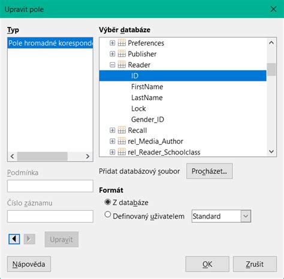284x279 pixels.
Task: Select the 'Definovaný uživatelem' format option
Action: [107, 215]
